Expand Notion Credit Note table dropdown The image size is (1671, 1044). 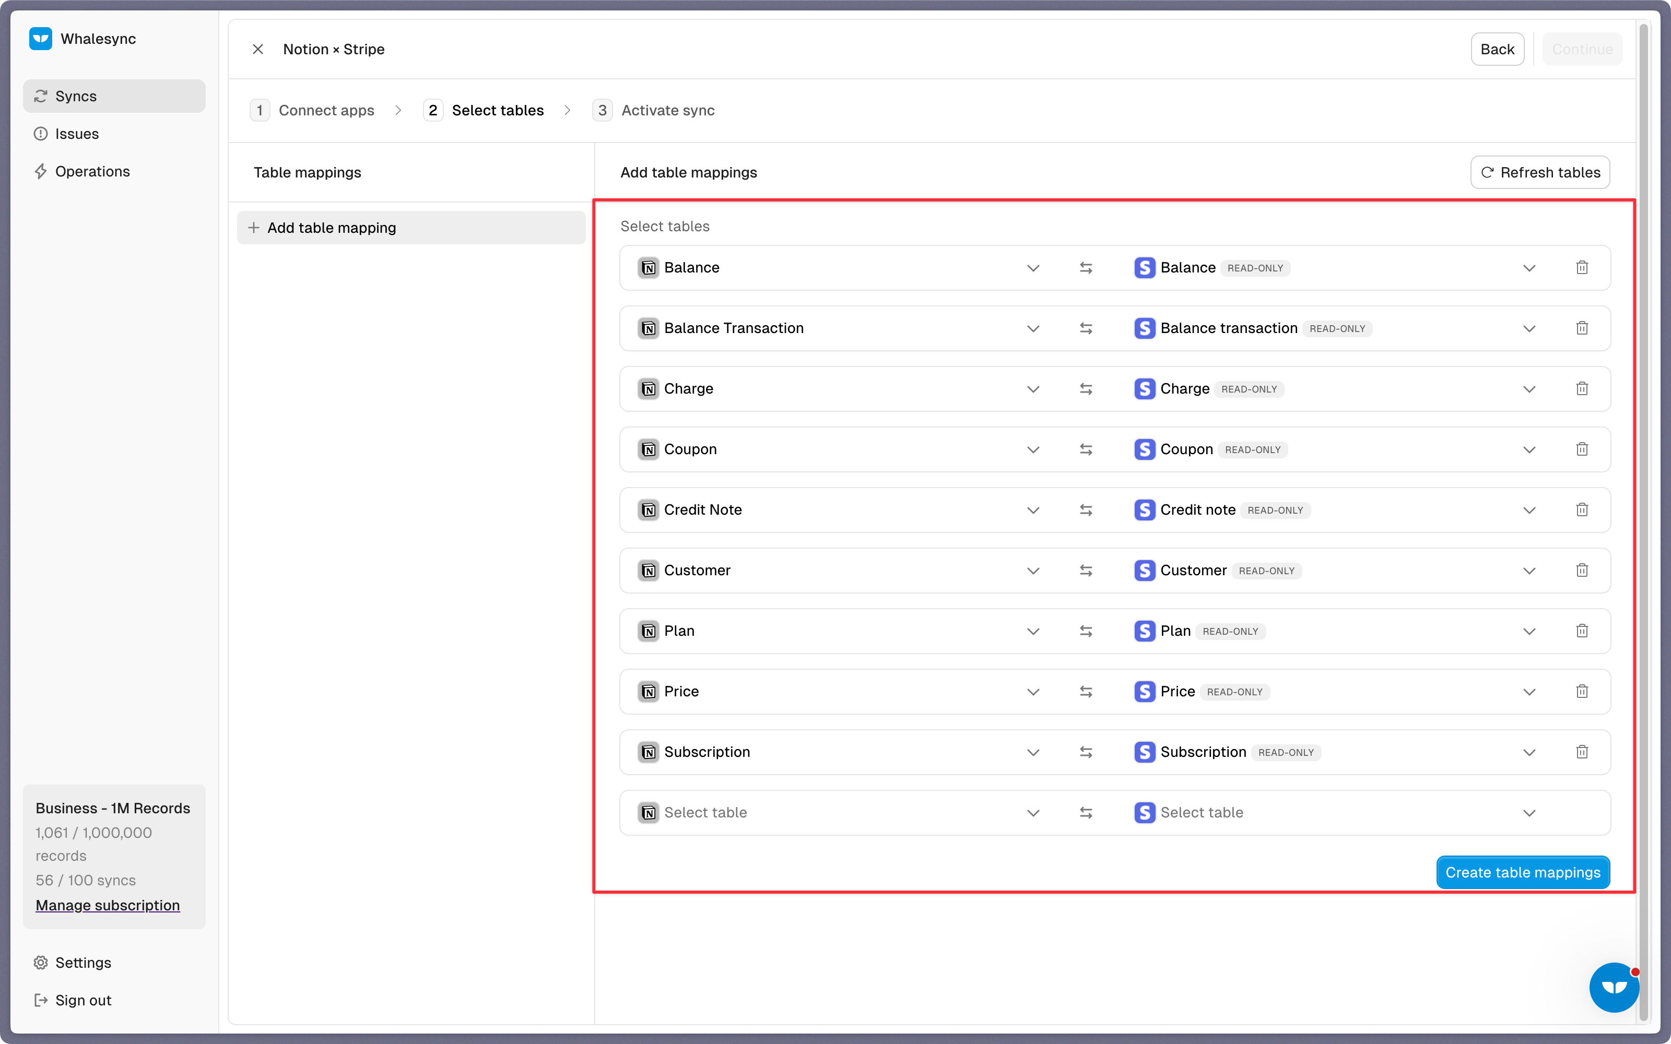[x=838, y=509]
